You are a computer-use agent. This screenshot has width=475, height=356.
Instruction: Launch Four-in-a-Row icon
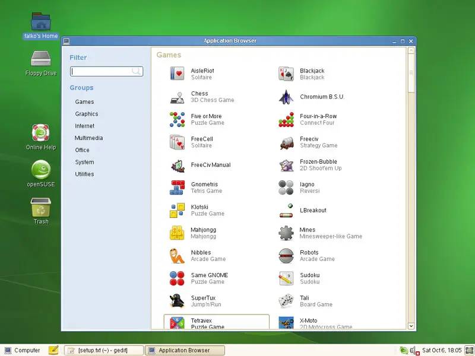286,119
